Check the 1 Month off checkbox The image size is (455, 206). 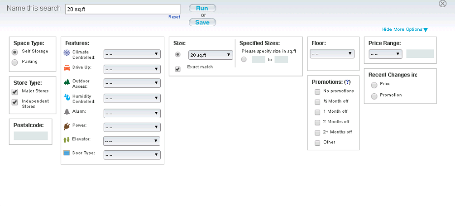pyautogui.click(x=317, y=112)
